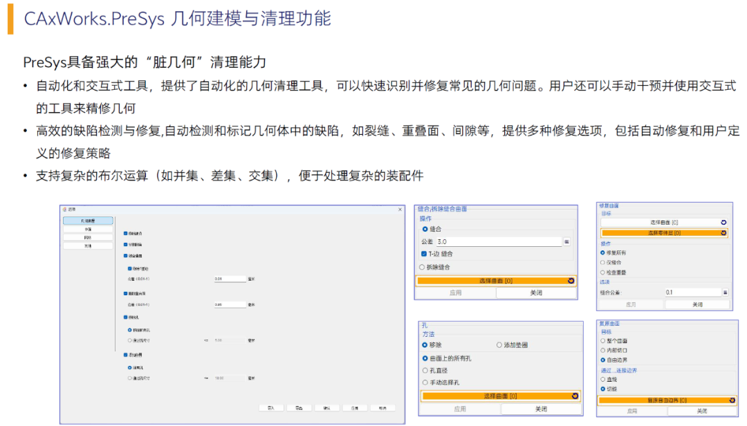This screenshot has height=426, width=747.
Task: Click reset icon on 选择零件层 [0] bar
Action: (723, 233)
